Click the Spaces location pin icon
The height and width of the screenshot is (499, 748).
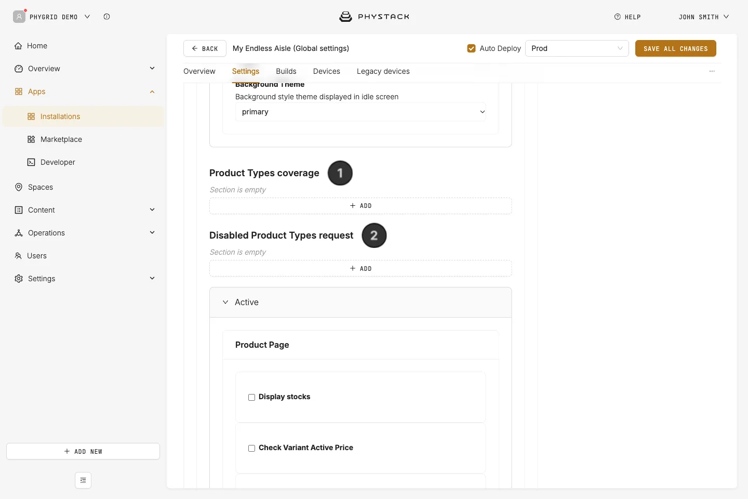(x=19, y=187)
